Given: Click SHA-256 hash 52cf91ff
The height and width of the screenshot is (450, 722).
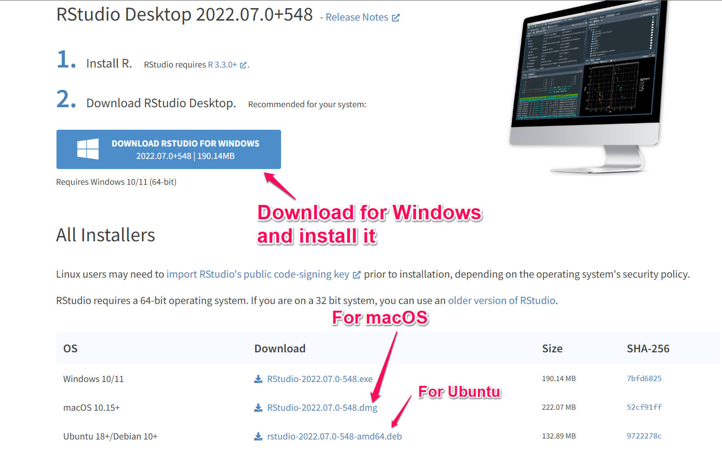Looking at the screenshot, I should click(x=644, y=407).
